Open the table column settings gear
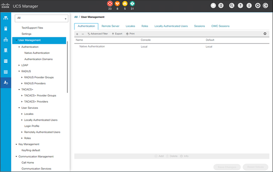 coord(265,34)
